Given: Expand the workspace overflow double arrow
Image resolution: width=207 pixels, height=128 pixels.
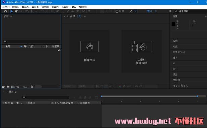Looking at the screenshot, I should coord(170,11).
